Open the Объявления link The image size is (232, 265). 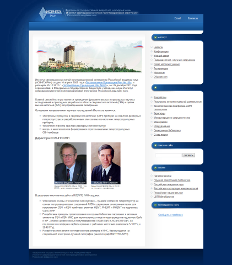pos(160,77)
